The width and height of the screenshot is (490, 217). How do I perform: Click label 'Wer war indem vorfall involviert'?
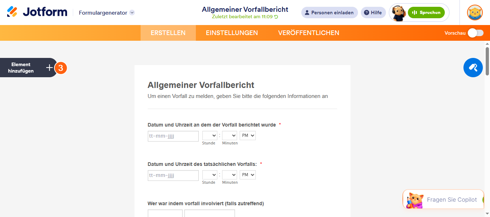click(206, 203)
